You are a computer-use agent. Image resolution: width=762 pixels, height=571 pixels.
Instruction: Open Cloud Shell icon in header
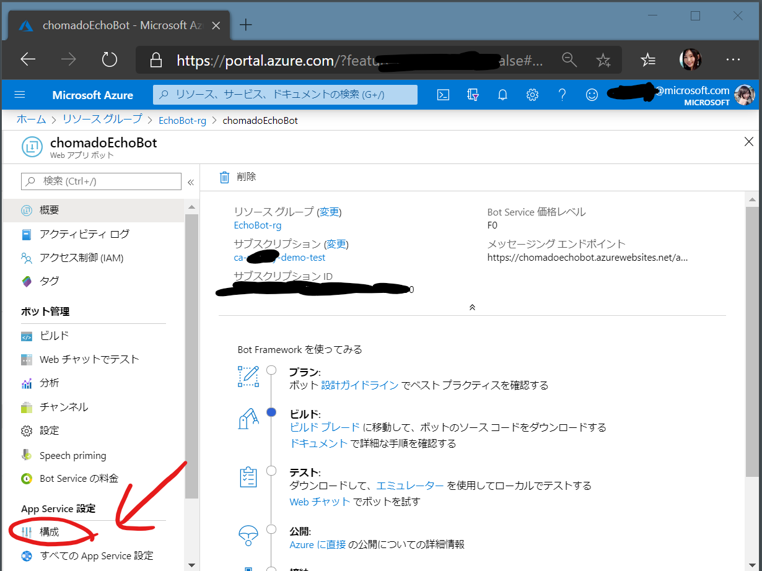[x=443, y=95]
